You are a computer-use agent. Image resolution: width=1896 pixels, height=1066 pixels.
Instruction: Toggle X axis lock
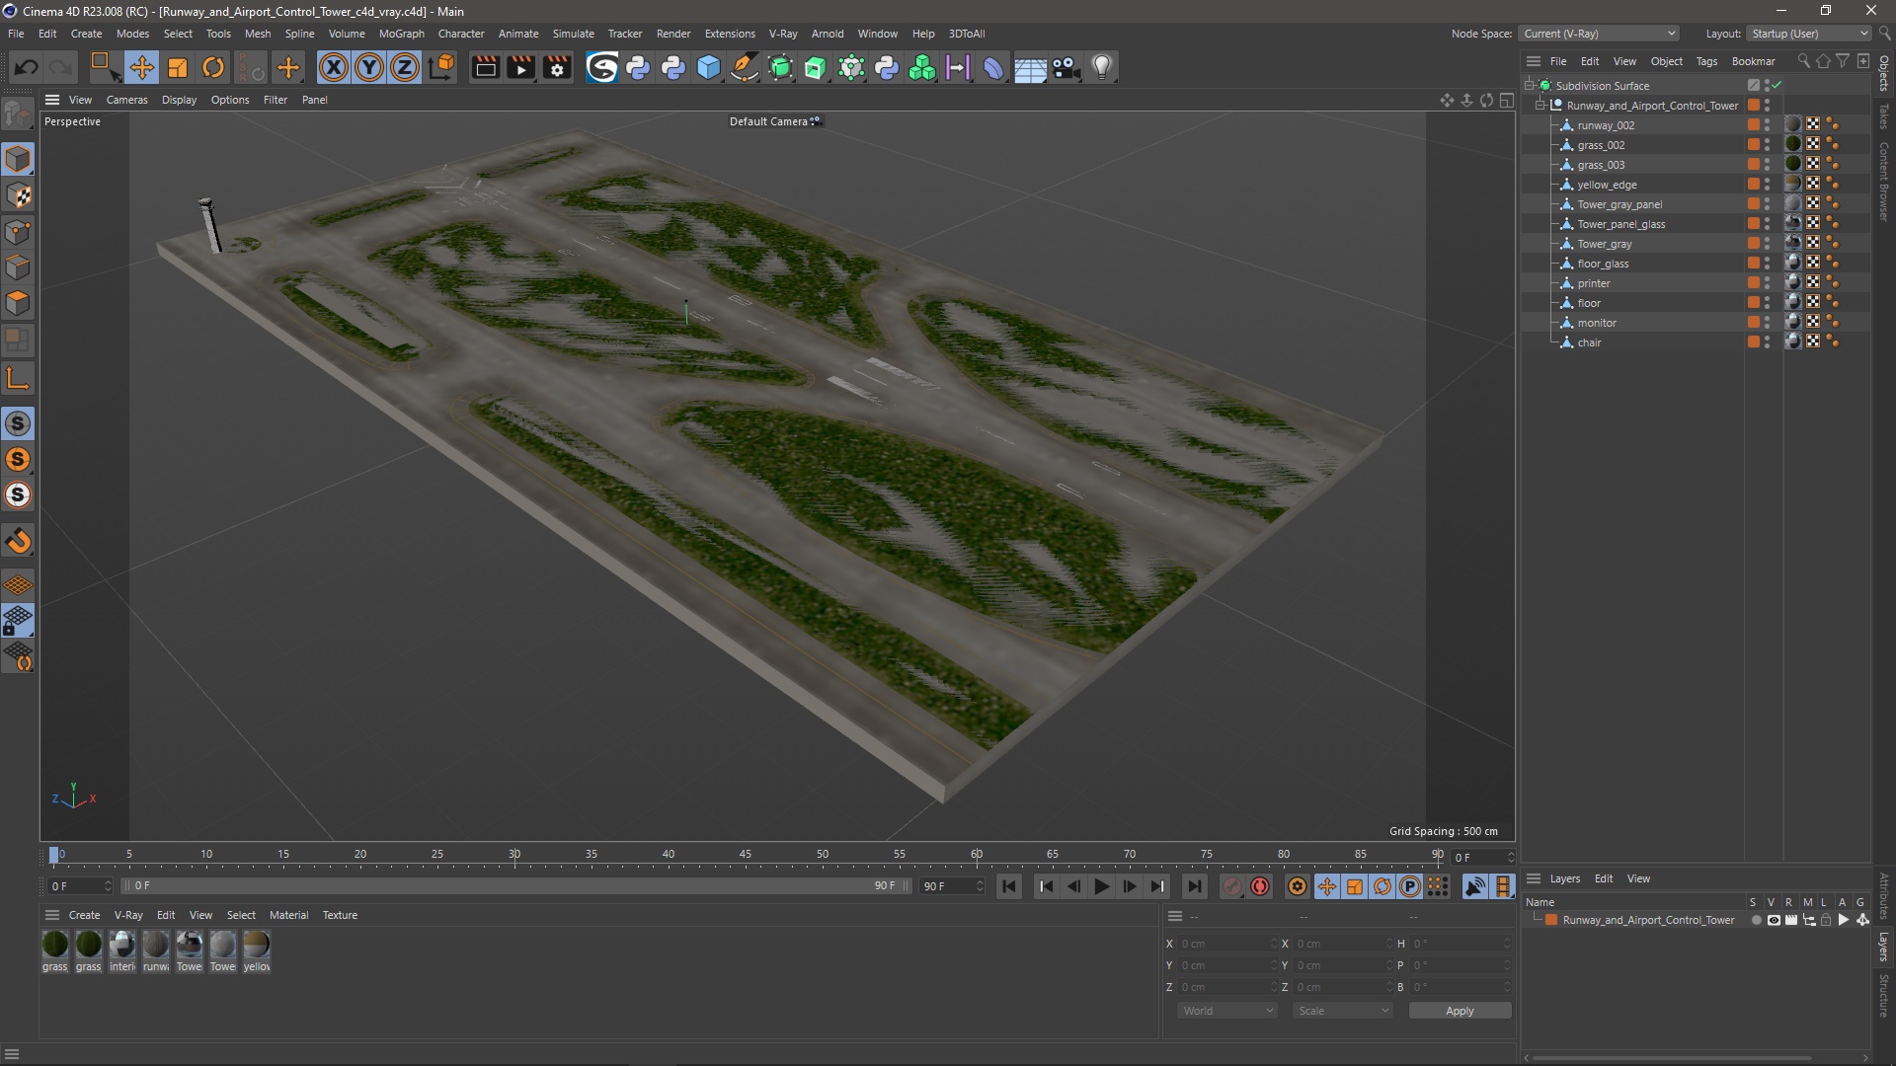pos(334,67)
